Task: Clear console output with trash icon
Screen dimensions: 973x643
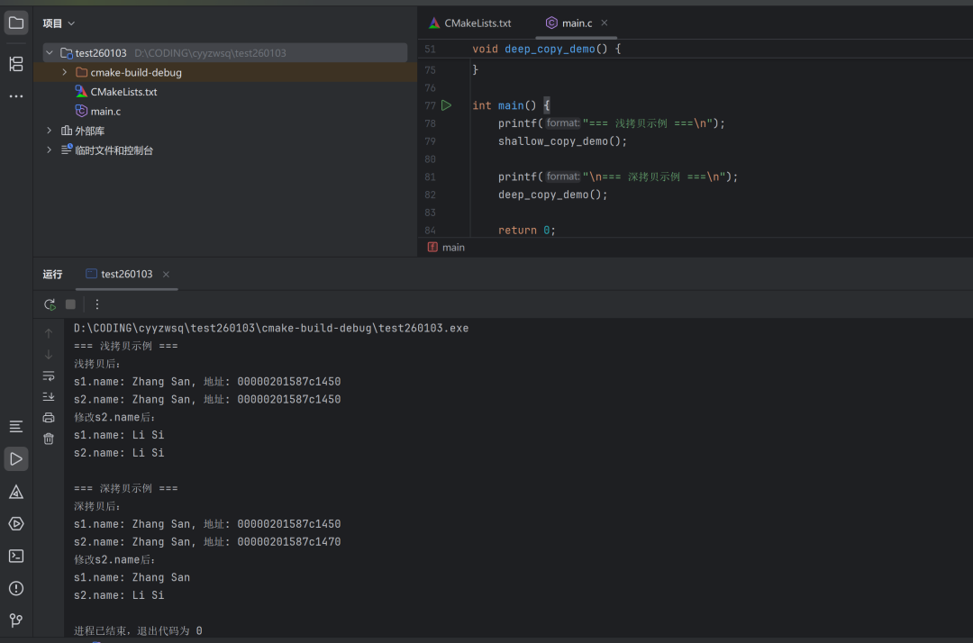Action: [x=49, y=439]
